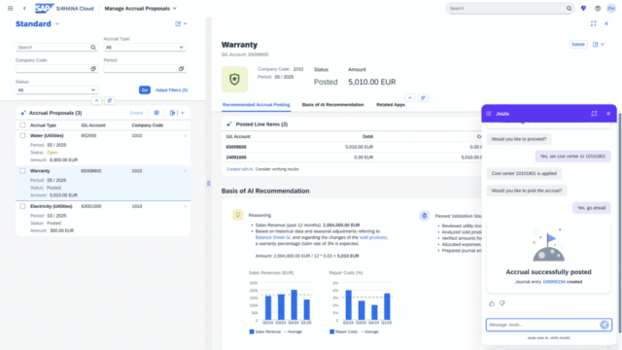The image size is (622, 350).
Task: Open Joule via the diamond icon in the header
Action: 583,9
